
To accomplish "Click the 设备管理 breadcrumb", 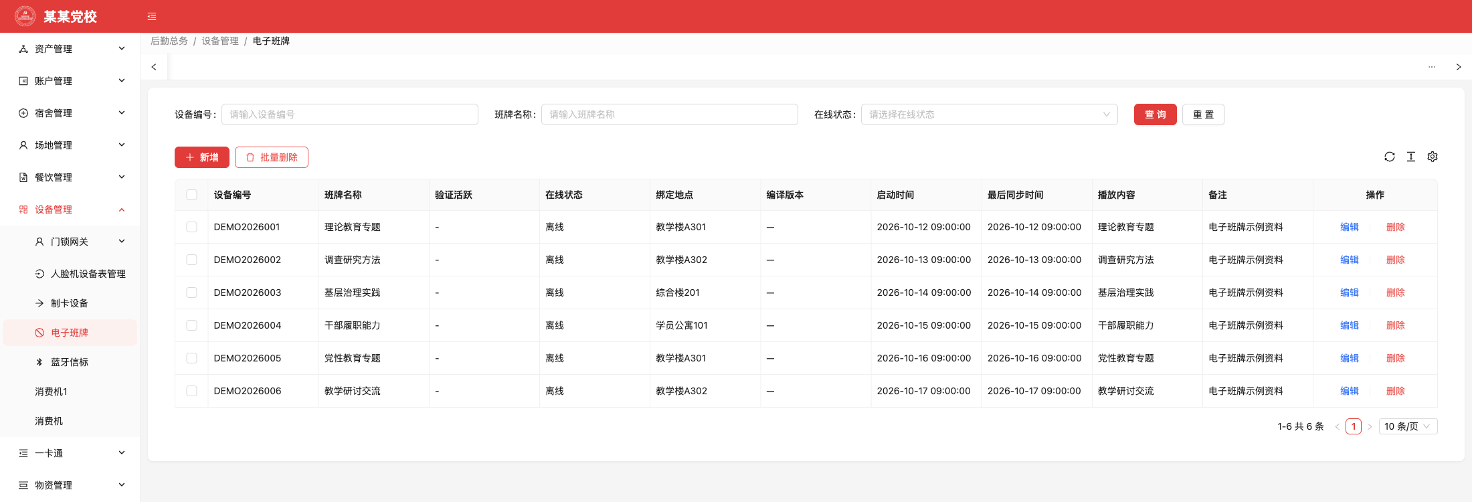I will point(220,41).
